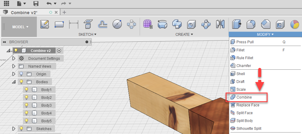Open the File menu dropdown arrow
This screenshot has width=302, height=134.
click(x=24, y=4)
